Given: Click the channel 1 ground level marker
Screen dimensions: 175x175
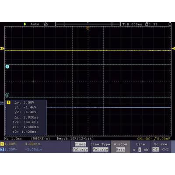Looking at the screenshot, I should point(2,49).
